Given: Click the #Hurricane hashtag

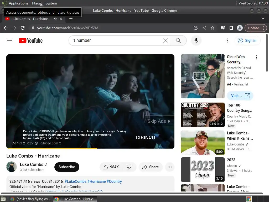Looking at the screenshot, I should [x=97, y=181].
